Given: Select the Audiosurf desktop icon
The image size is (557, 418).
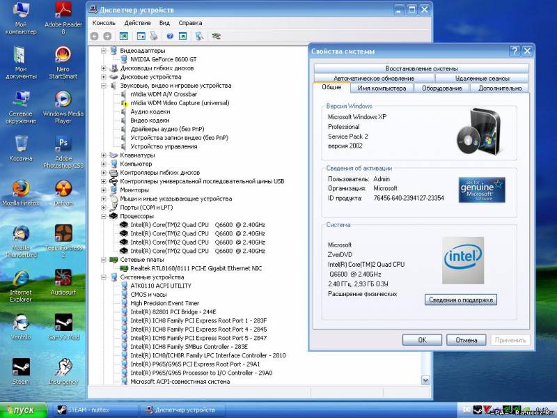Looking at the screenshot, I should coord(63,283).
